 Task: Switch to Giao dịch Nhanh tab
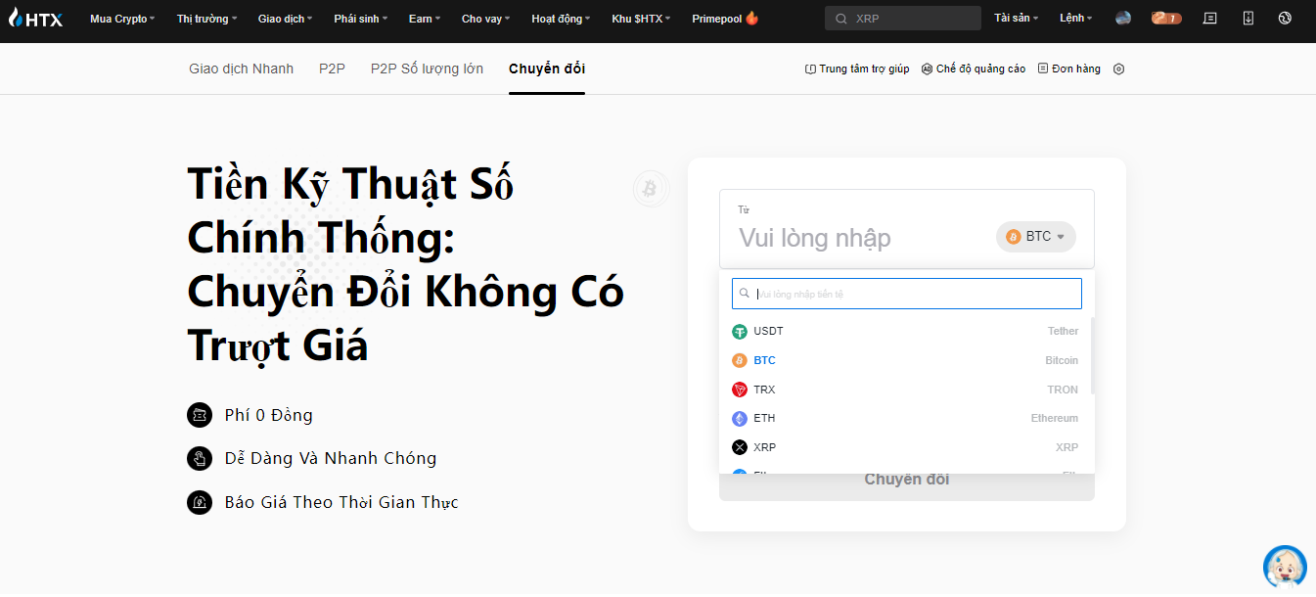241,69
